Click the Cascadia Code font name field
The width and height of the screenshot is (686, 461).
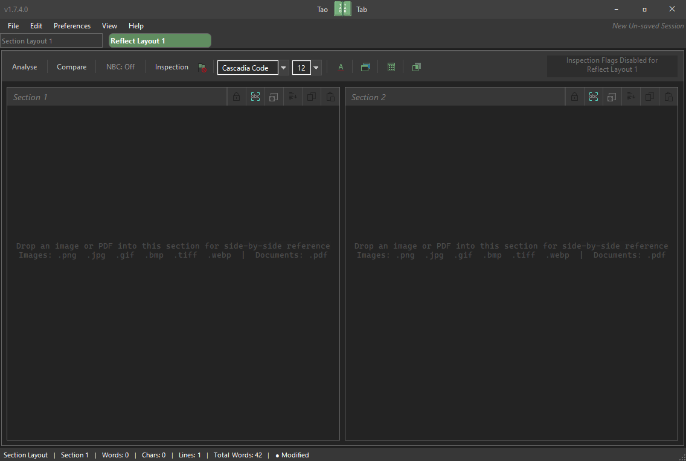pyautogui.click(x=248, y=68)
